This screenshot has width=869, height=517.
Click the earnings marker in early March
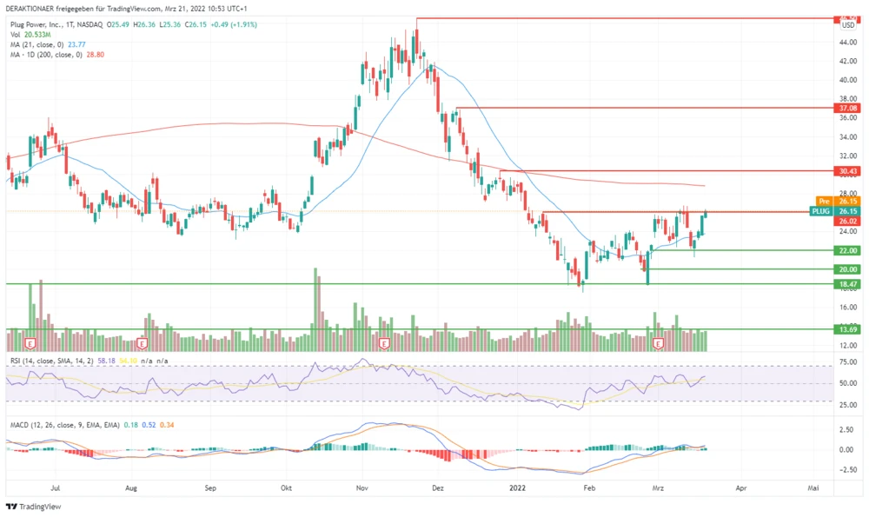point(658,344)
